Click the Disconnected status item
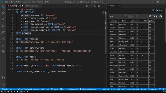Viewport: 166px width, 93px height. (x=153, y=89)
